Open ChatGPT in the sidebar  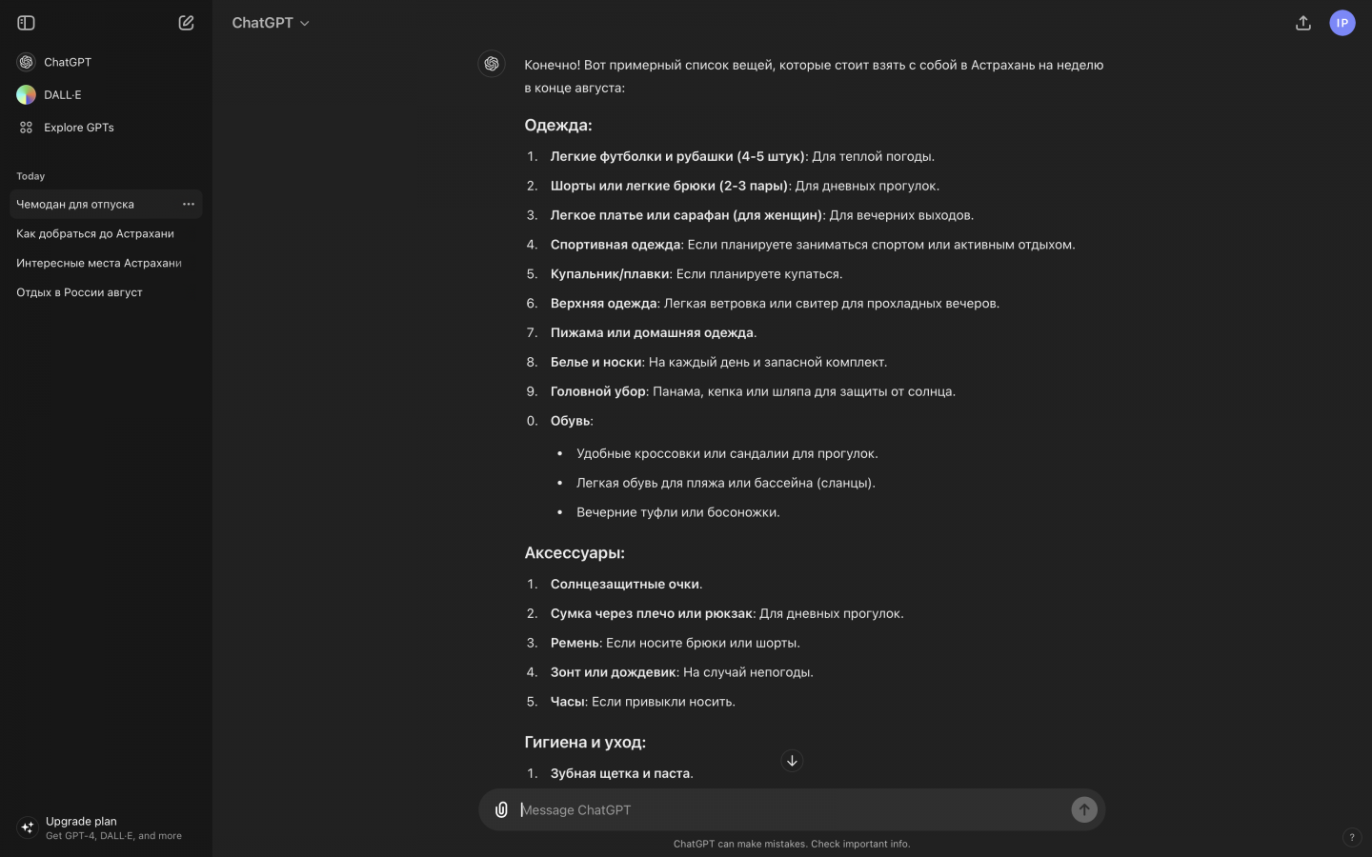(67, 62)
